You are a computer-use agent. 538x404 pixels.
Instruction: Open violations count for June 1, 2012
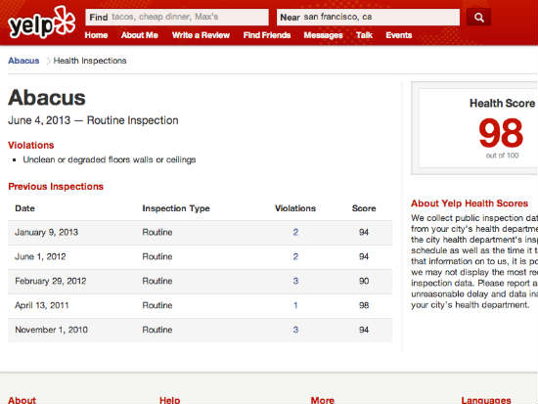pyautogui.click(x=295, y=256)
